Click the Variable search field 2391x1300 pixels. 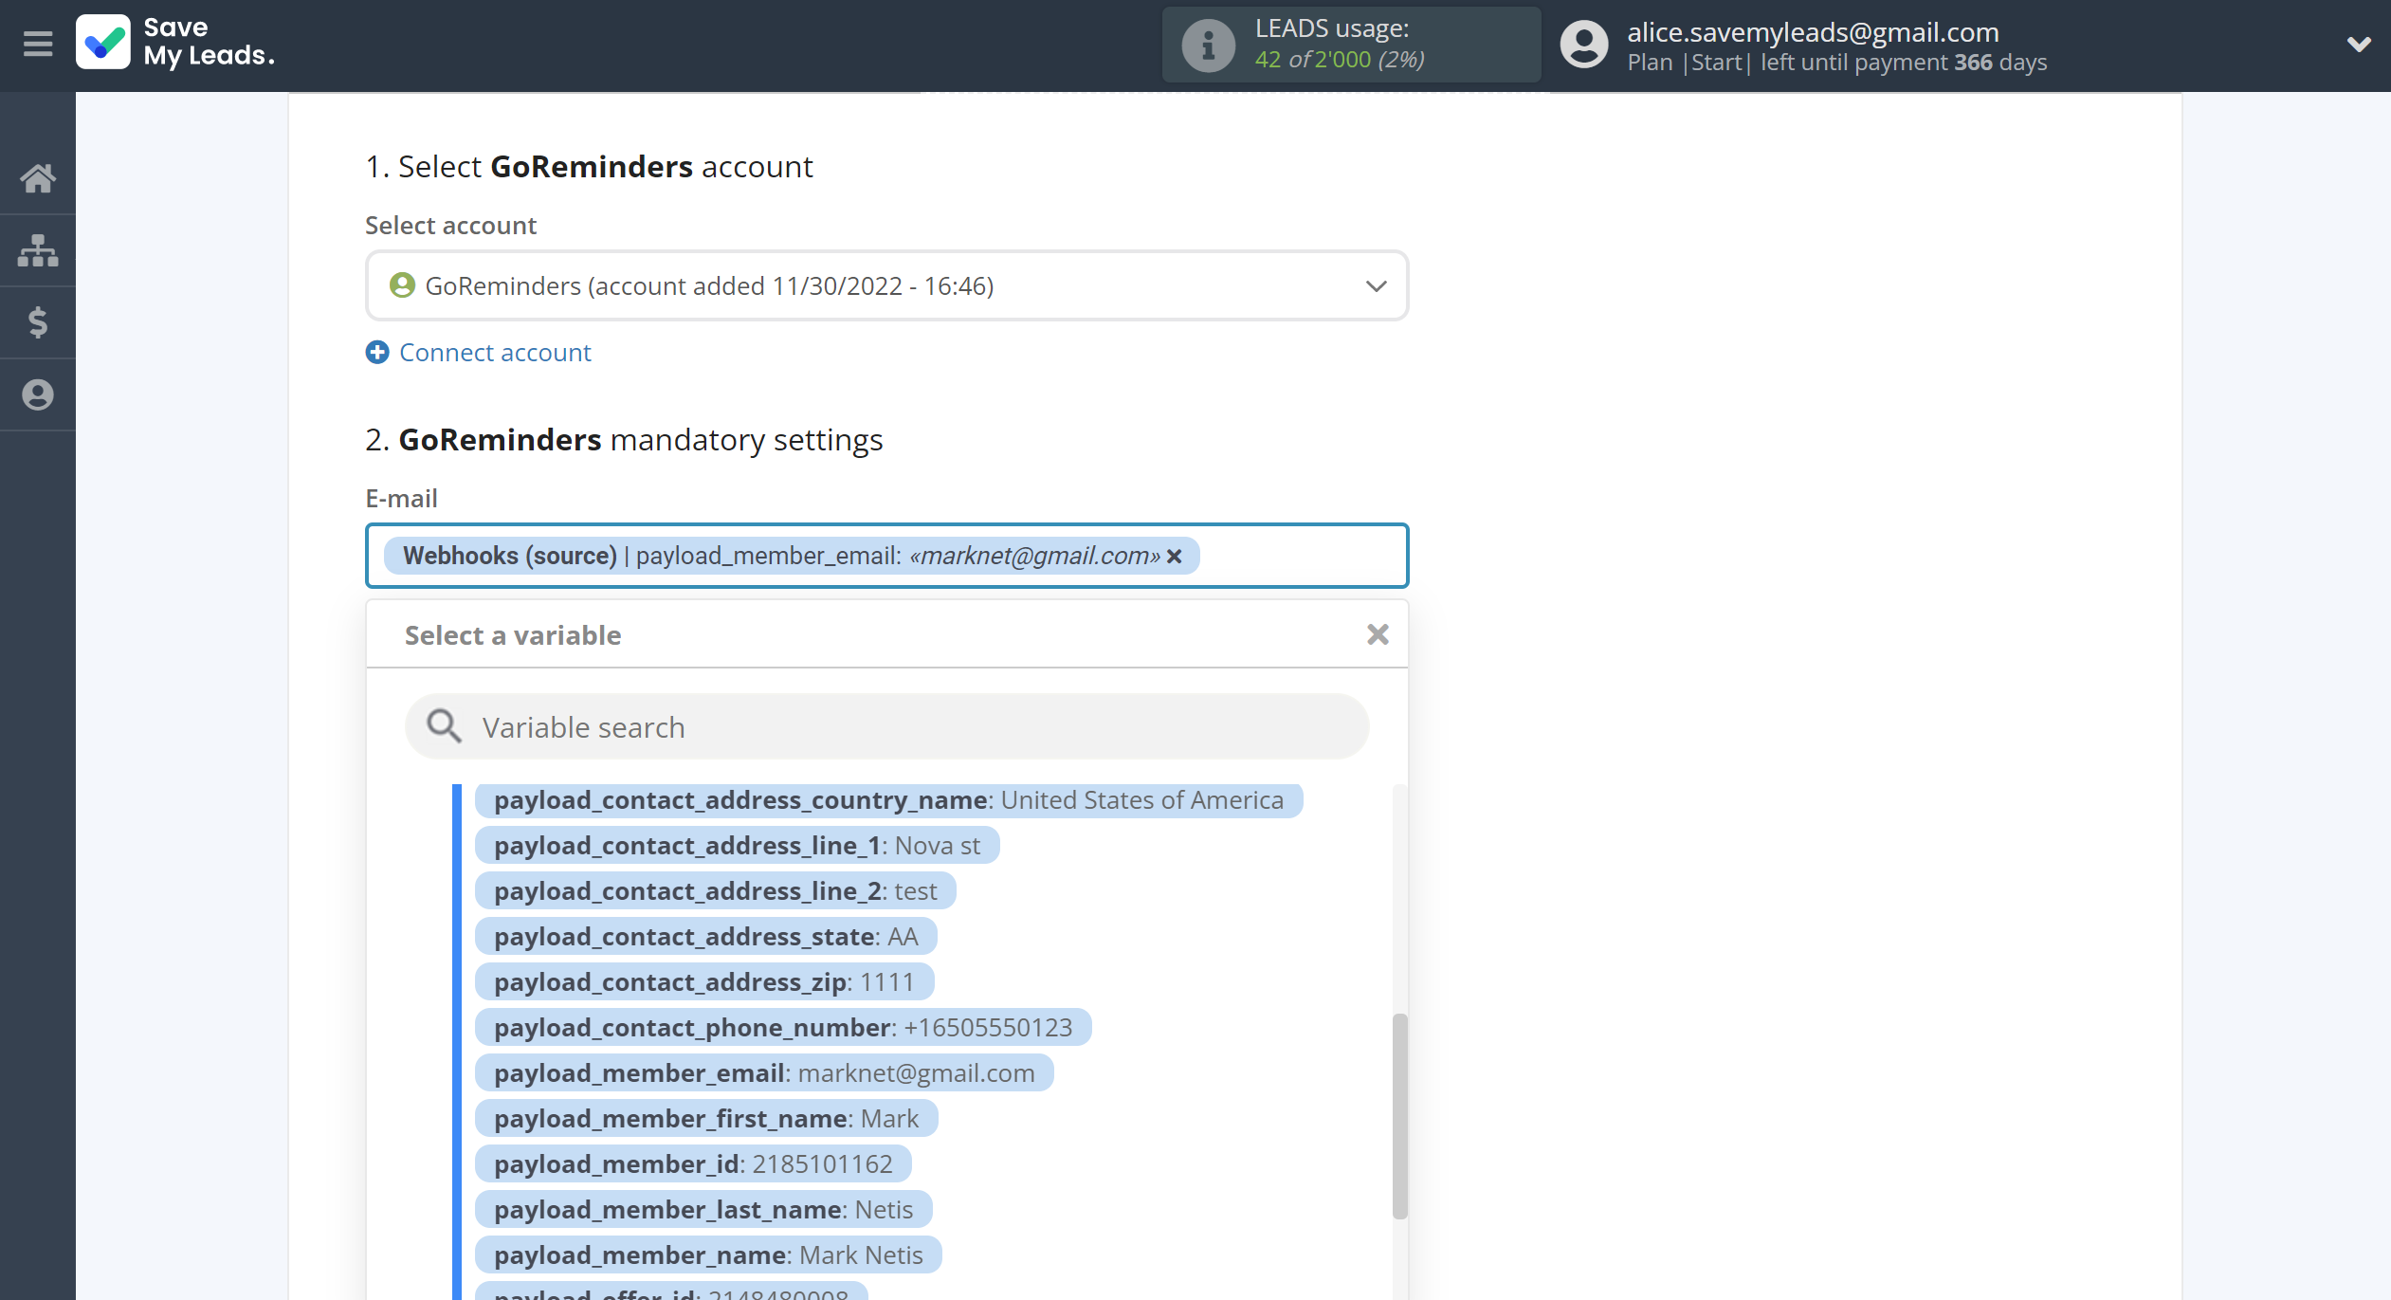click(886, 726)
